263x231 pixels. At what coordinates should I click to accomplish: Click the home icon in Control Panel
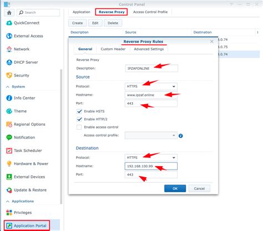[x=9, y=13]
